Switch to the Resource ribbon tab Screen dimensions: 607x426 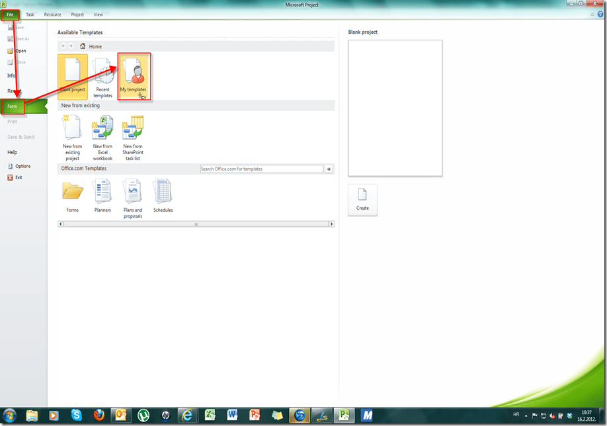[52, 15]
